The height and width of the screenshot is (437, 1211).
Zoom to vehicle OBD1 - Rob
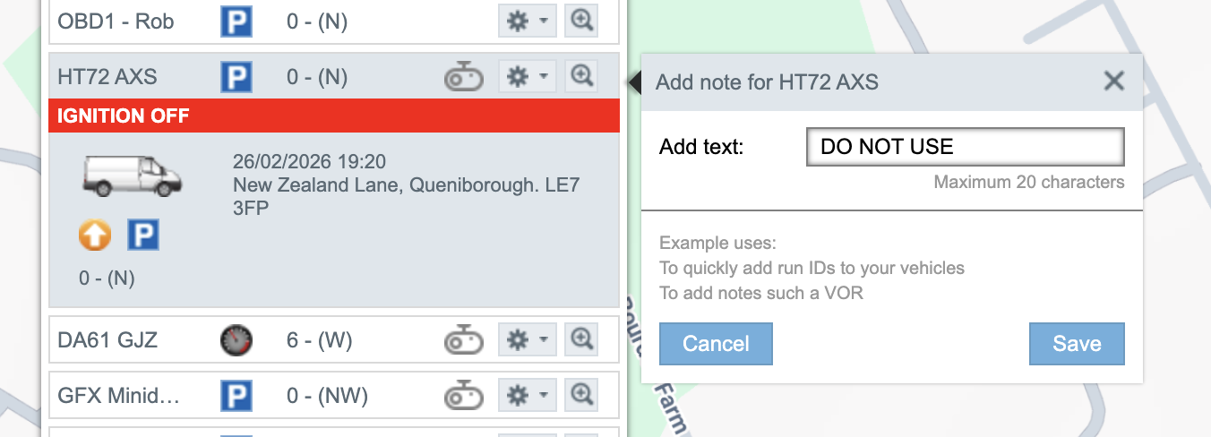click(x=582, y=21)
